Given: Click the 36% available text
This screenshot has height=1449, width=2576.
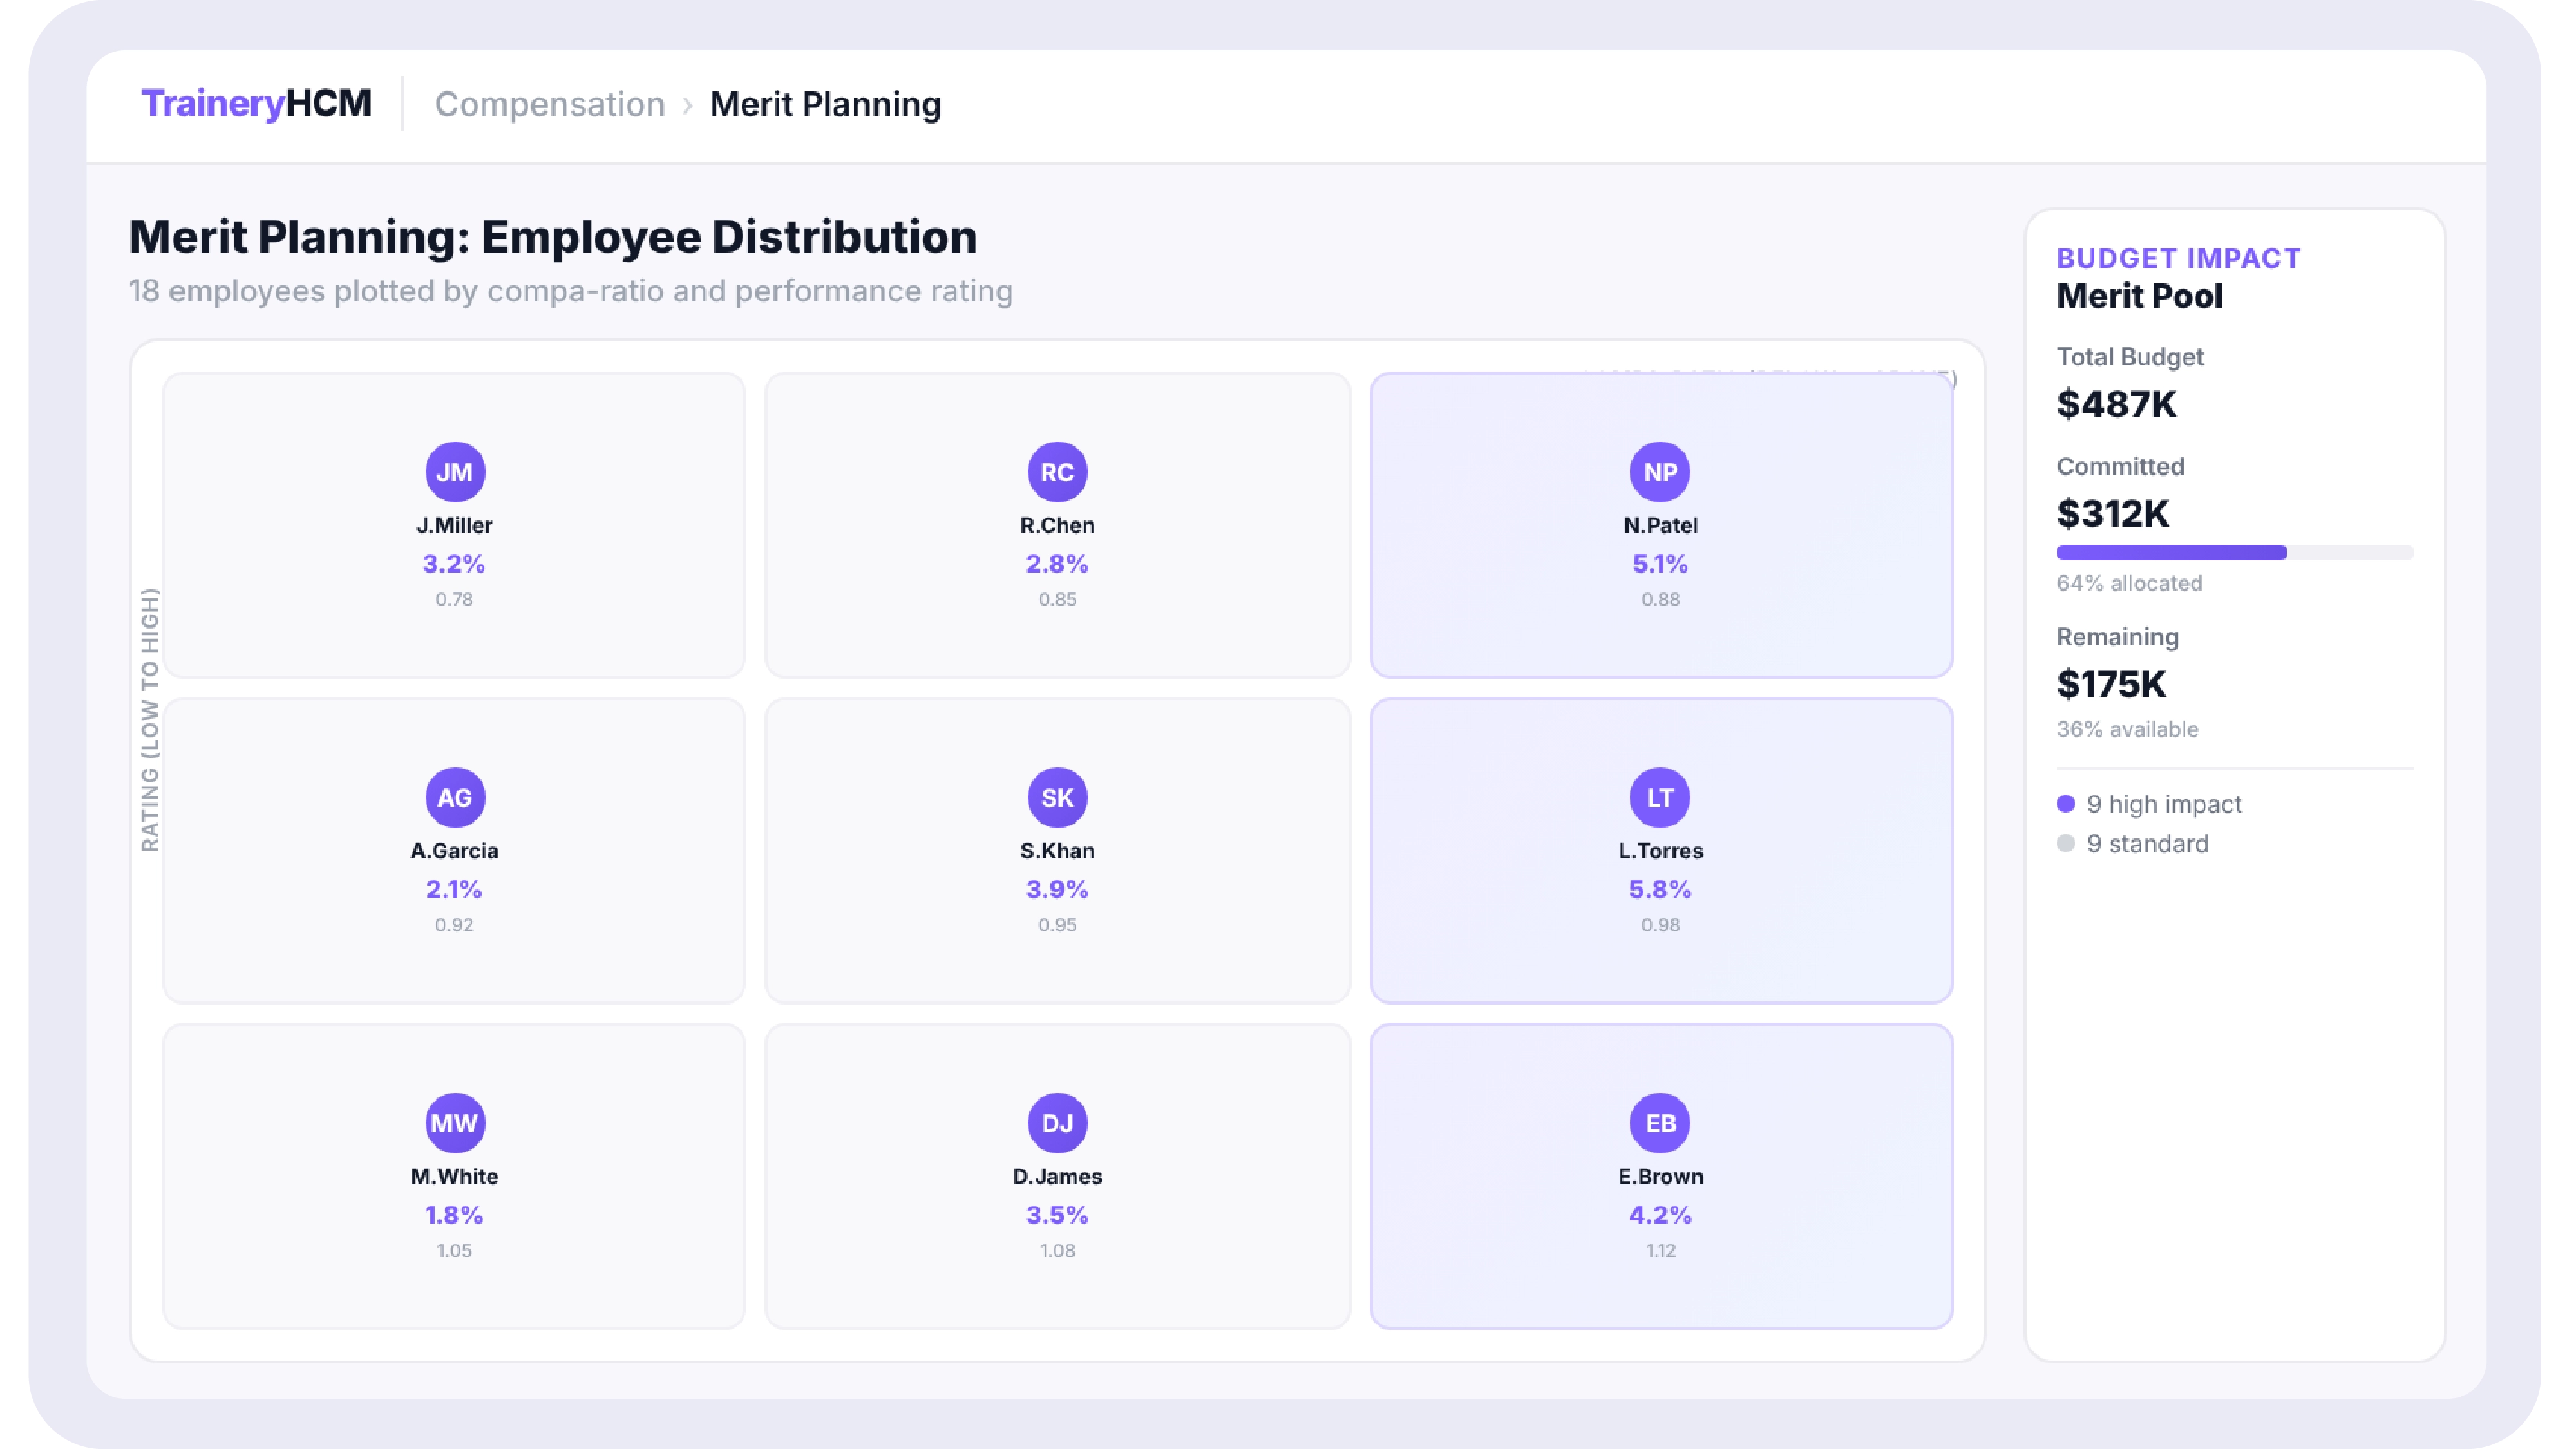Looking at the screenshot, I should pyautogui.click(x=2127, y=729).
